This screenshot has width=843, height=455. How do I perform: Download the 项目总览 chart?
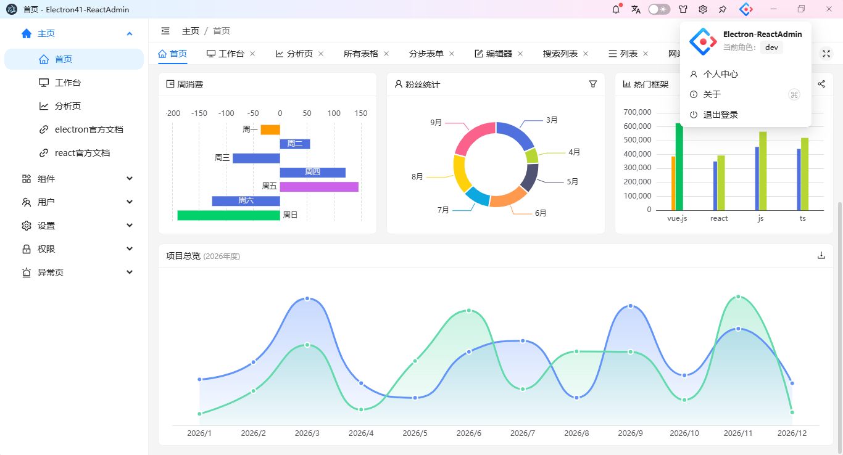click(821, 255)
